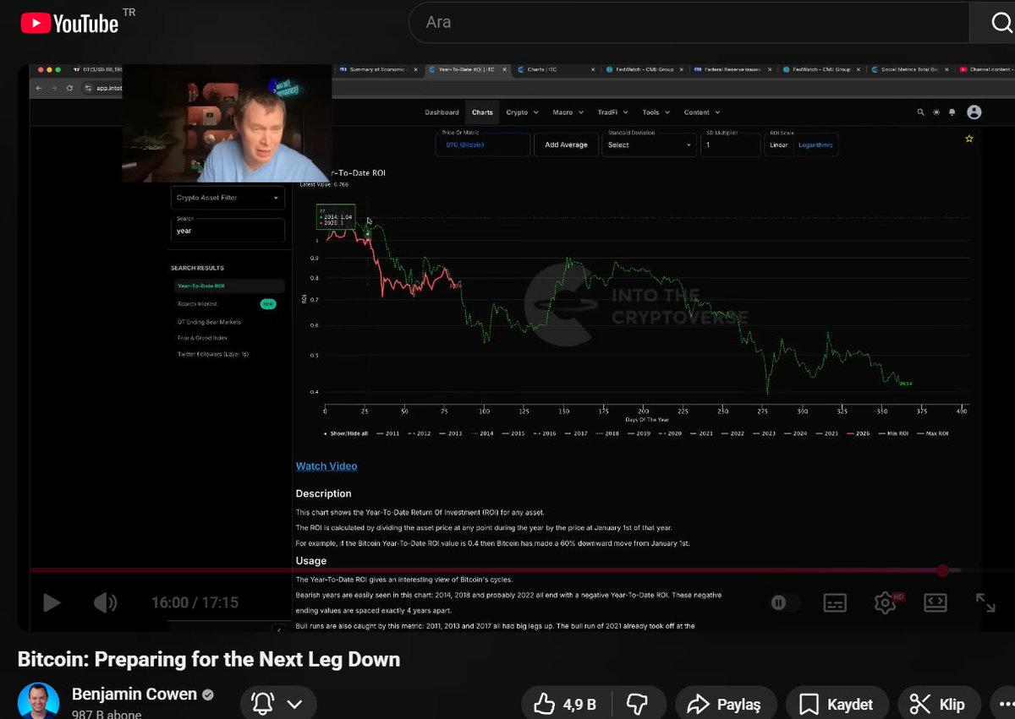The width and height of the screenshot is (1015, 719).
Task: Click the YouTube search magnifier button
Action: [1002, 22]
